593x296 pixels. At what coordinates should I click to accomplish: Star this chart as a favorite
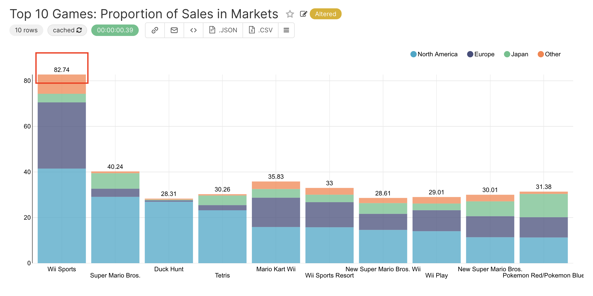click(290, 14)
